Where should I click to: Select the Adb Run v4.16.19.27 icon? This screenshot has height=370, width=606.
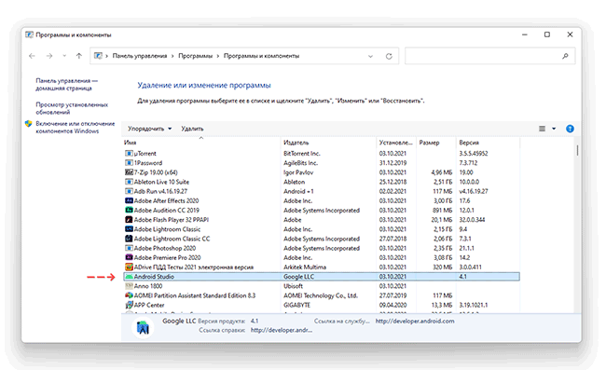(129, 191)
